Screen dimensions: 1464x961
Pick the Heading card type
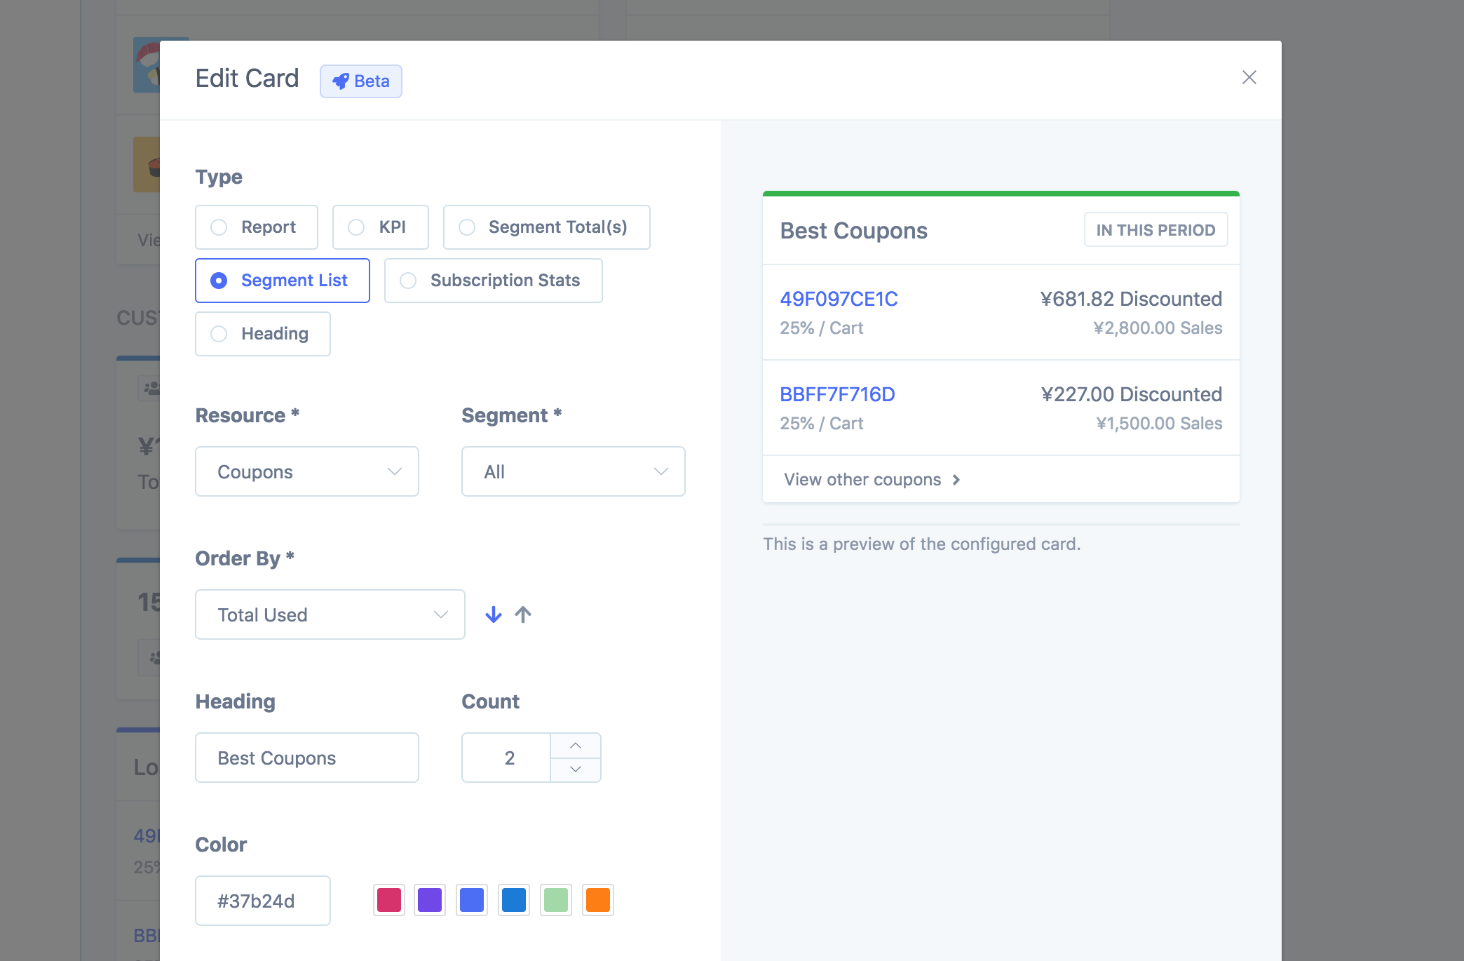[x=262, y=334]
